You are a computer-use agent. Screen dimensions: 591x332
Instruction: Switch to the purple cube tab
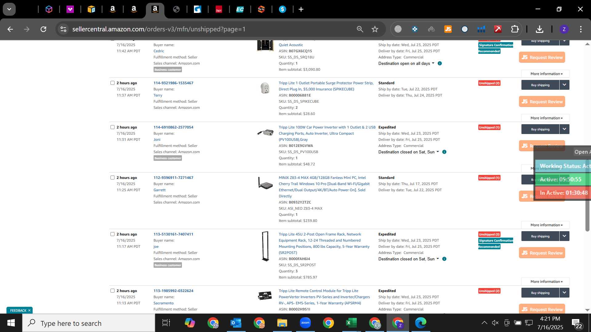[x=49, y=9]
